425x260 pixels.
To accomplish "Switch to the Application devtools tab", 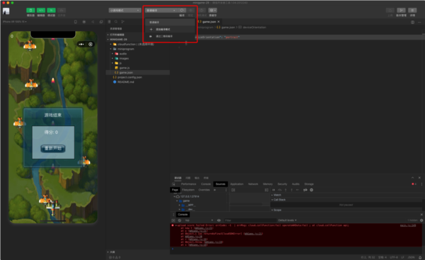I will (237, 184).
